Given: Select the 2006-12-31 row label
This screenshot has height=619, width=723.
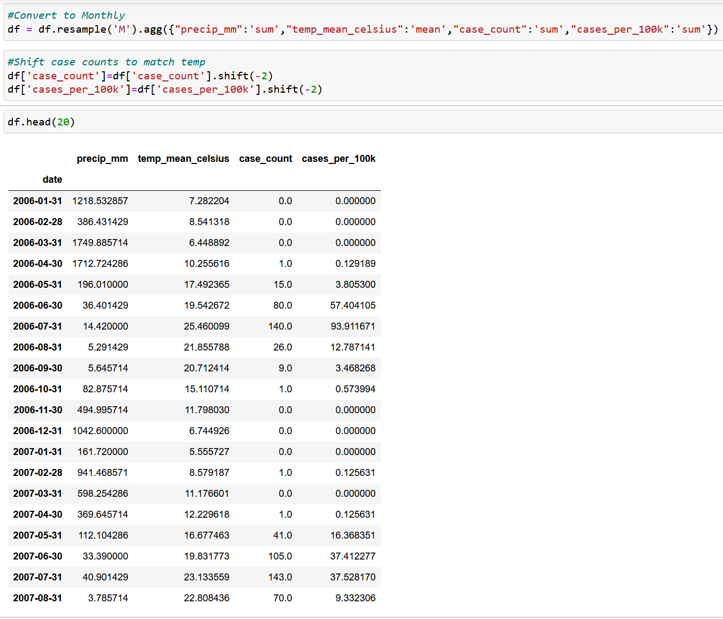Looking at the screenshot, I should pos(37,431).
